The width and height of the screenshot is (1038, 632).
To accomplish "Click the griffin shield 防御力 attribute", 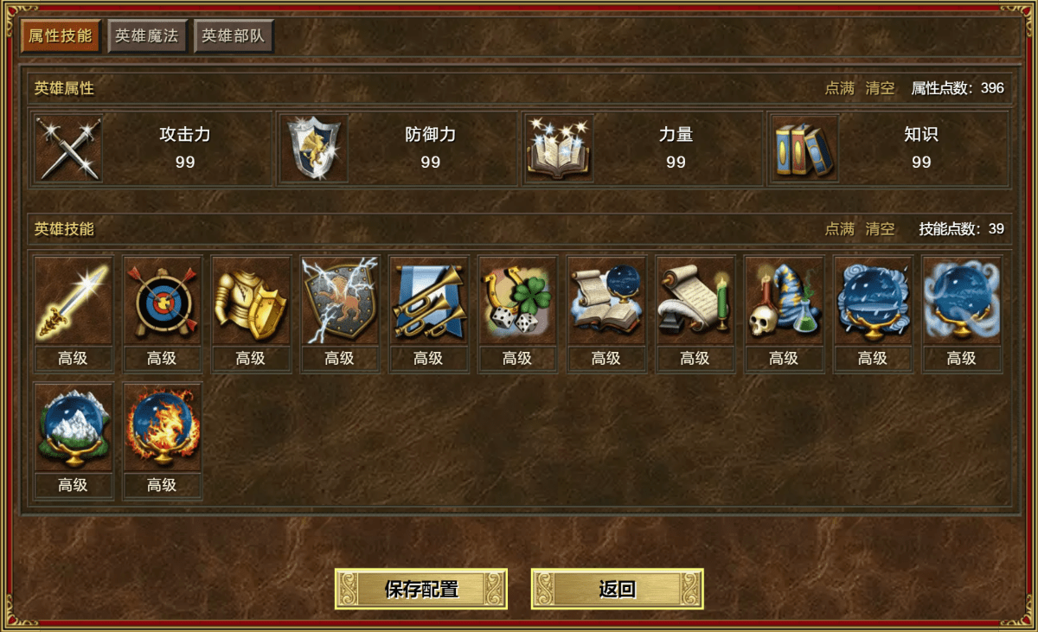I will click(x=396, y=149).
